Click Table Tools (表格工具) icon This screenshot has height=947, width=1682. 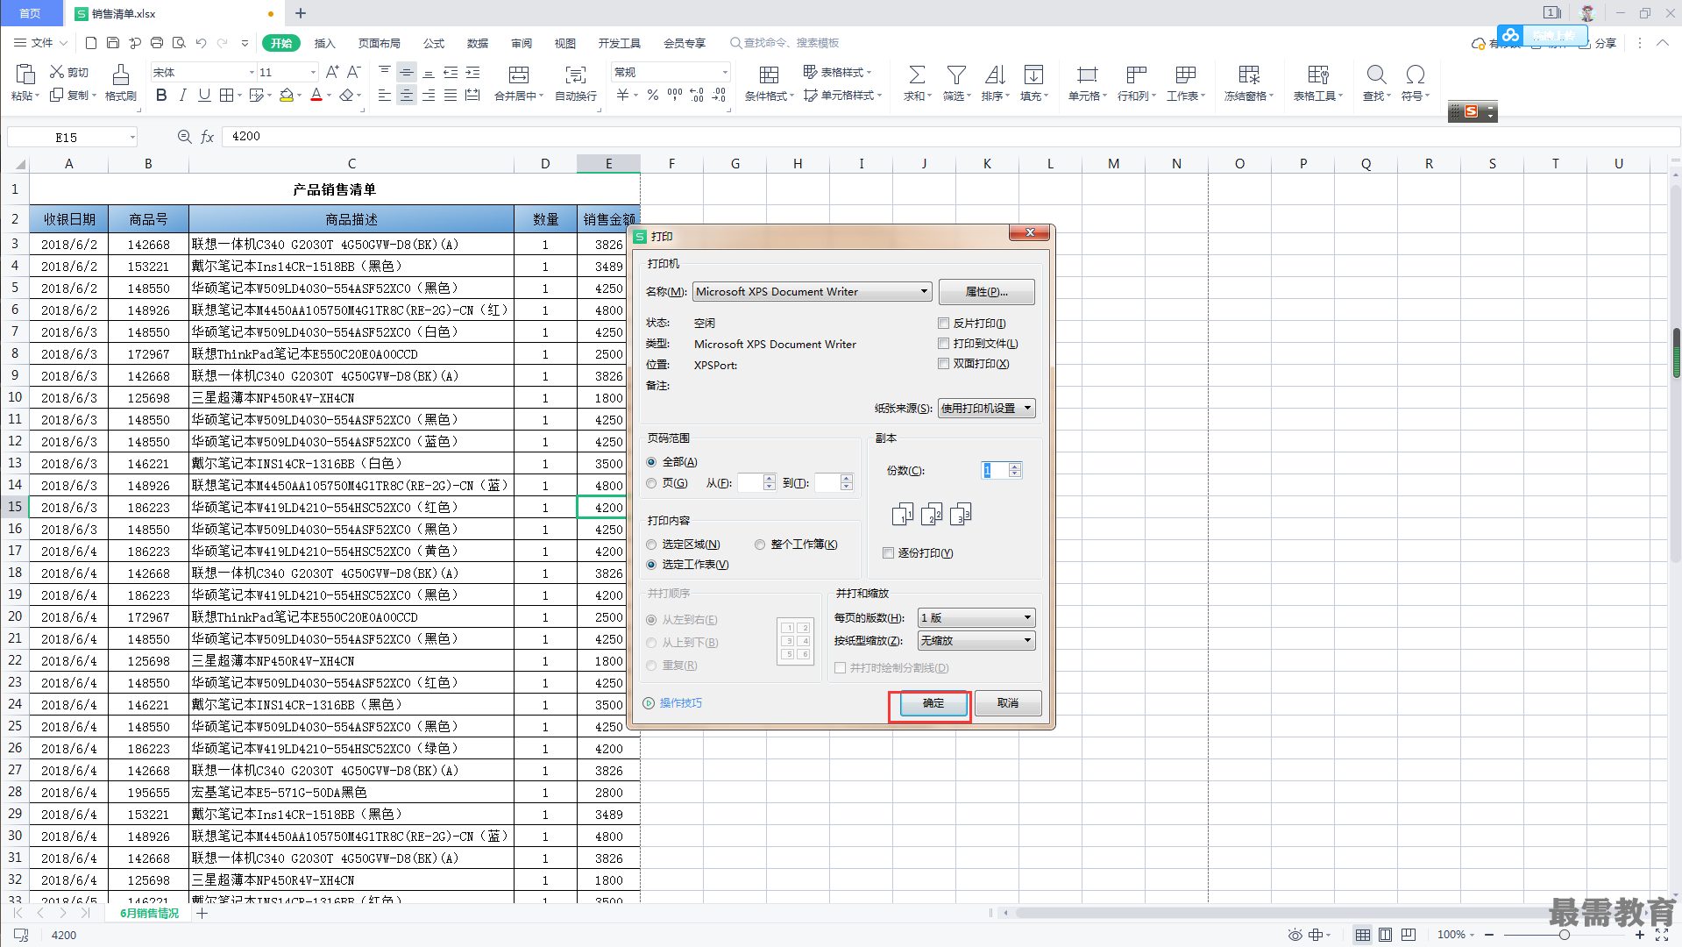[1317, 75]
